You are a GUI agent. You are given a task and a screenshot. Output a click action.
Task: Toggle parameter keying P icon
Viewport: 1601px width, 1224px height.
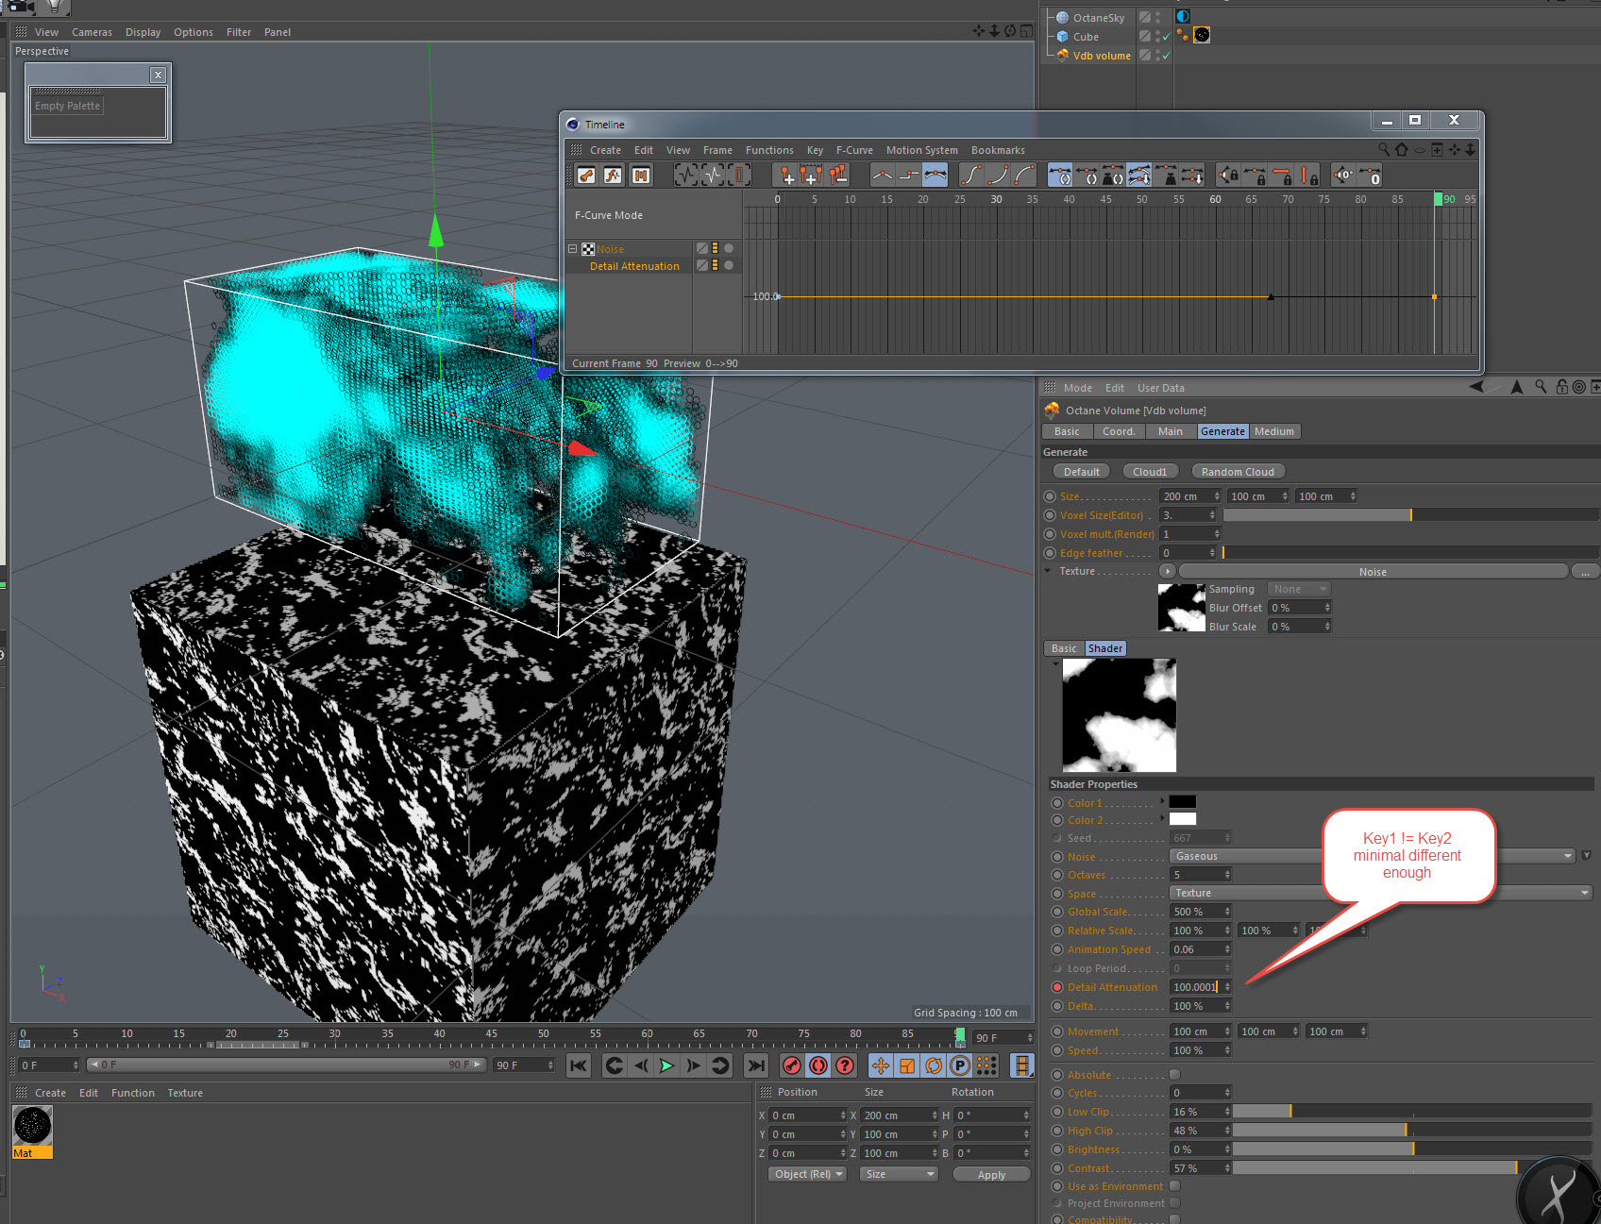point(960,1065)
